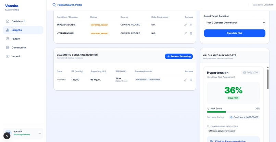Click the risk reports scrollbar thumb
The image size is (276, 142).
point(268,79)
